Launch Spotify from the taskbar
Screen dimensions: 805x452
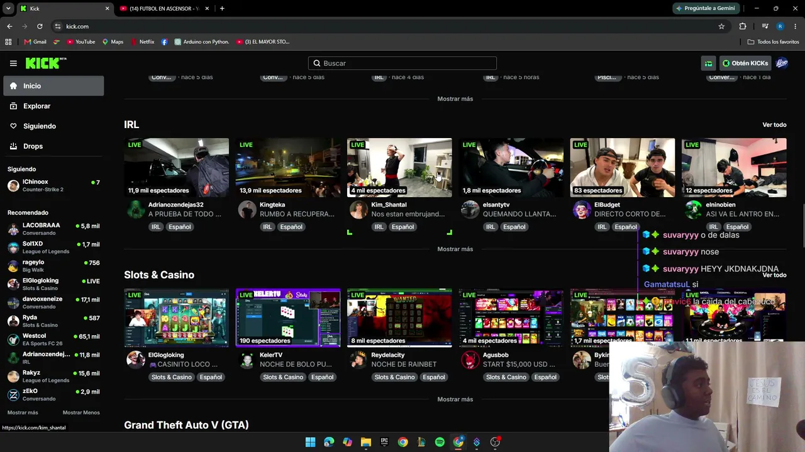440,442
